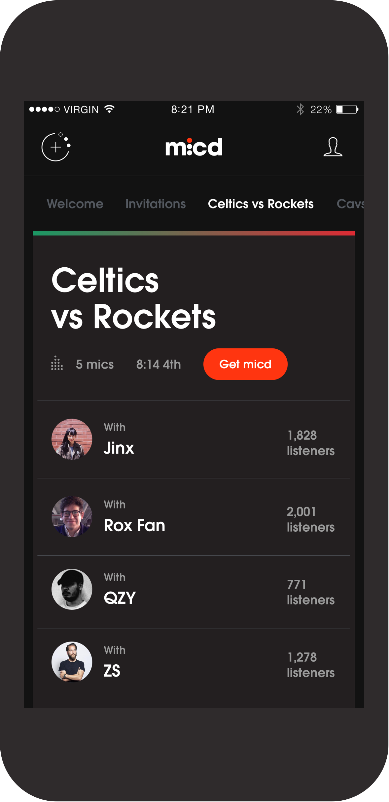This screenshot has width=389, height=802.
Task: Tap the battery indicator icon
Action: [347, 110]
